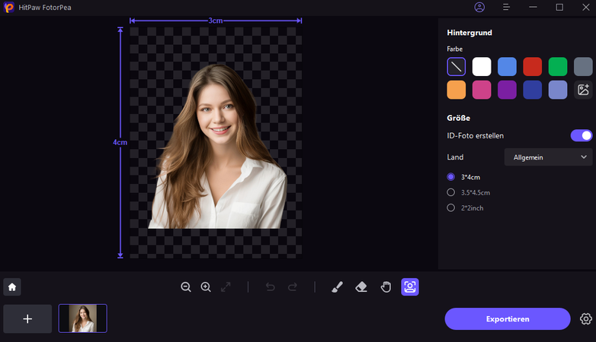This screenshot has width=596, height=342.
Task: Select the brush tool
Action: [337, 287]
